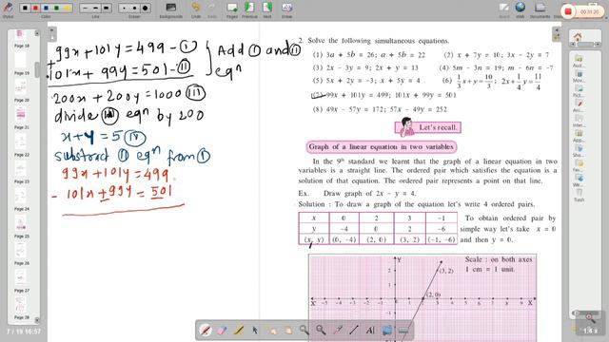
Task: Stop the screen recording
Action: coord(568,12)
